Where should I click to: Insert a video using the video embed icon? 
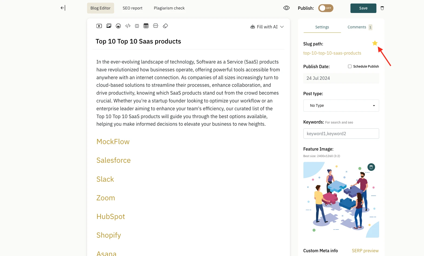point(99,26)
